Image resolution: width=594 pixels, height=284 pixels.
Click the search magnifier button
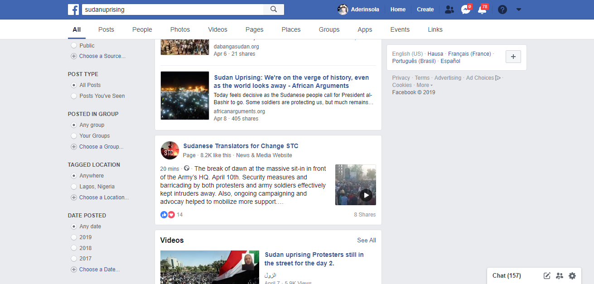274,10
